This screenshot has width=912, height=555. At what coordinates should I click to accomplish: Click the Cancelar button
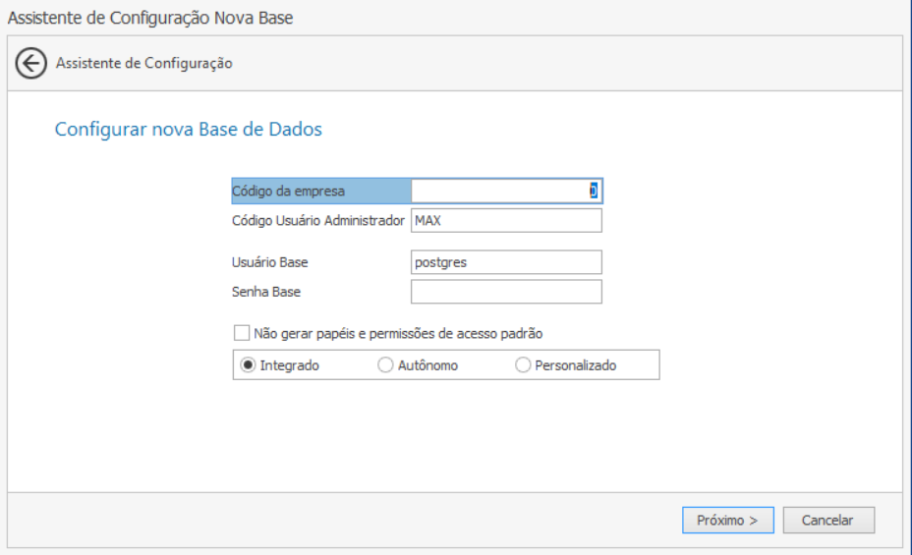pyautogui.click(x=828, y=521)
